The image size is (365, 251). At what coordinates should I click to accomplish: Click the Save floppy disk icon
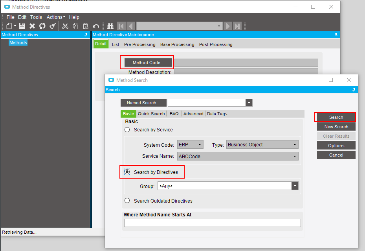[22, 26]
